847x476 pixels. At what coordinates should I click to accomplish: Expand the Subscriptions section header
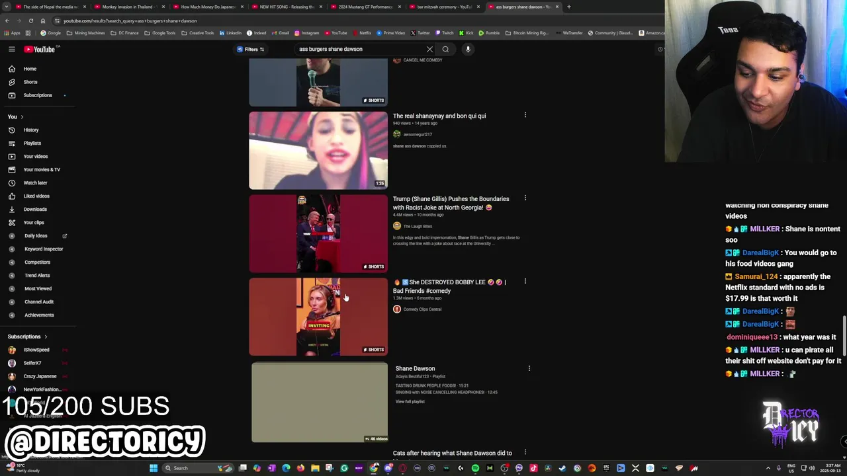pos(27,337)
